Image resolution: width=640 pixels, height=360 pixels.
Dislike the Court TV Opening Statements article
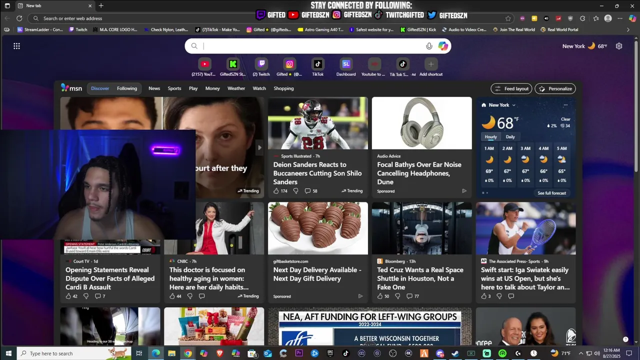(x=86, y=296)
